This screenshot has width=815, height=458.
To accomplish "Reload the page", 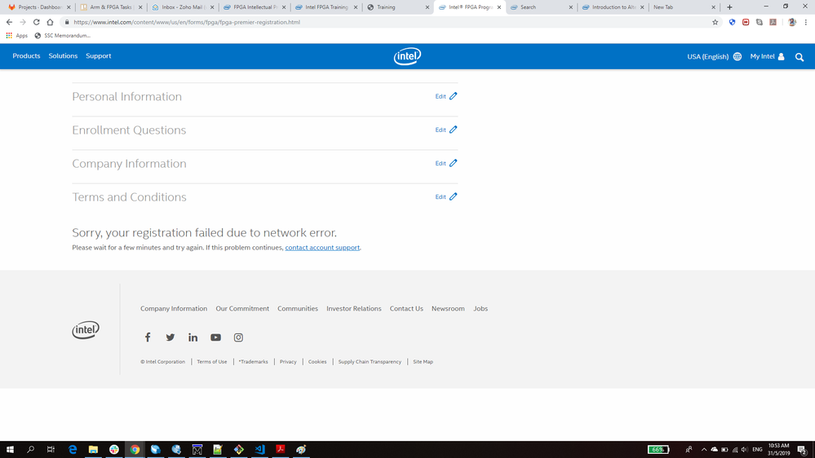I will click(x=37, y=22).
